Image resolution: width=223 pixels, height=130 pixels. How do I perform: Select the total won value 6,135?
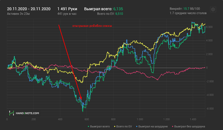pos(118,9)
